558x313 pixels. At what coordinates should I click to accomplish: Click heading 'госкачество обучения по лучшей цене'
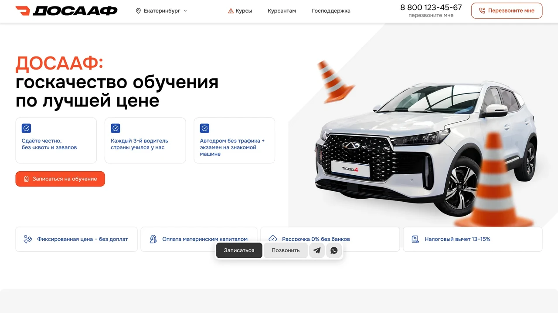click(117, 91)
